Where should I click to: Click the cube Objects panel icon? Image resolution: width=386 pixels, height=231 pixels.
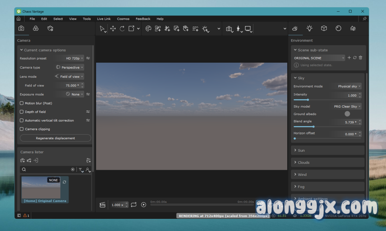point(324,28)
